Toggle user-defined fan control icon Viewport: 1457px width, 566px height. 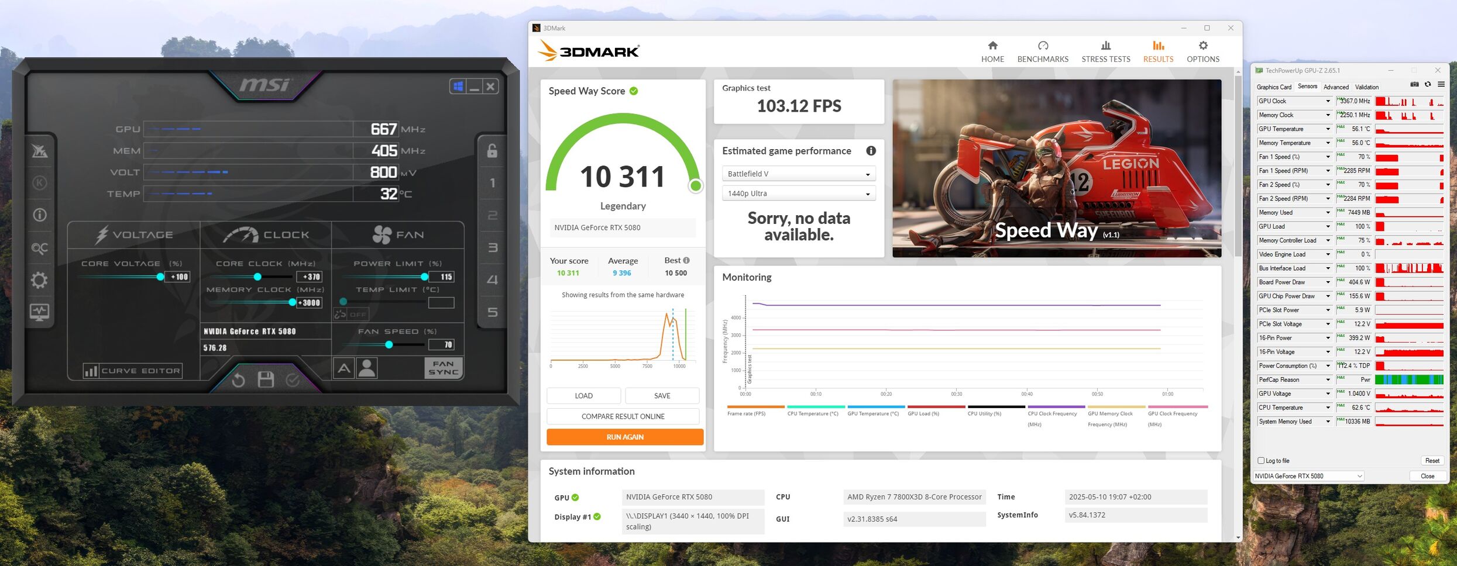pos(367,368)
